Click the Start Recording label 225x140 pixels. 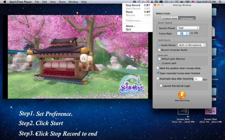click(182, 101)
